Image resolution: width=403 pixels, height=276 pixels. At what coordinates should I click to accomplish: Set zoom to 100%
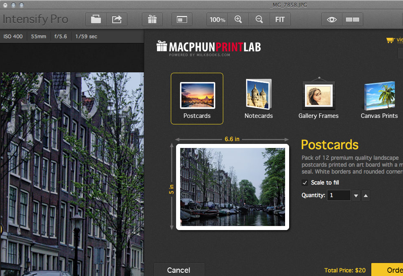217,20
